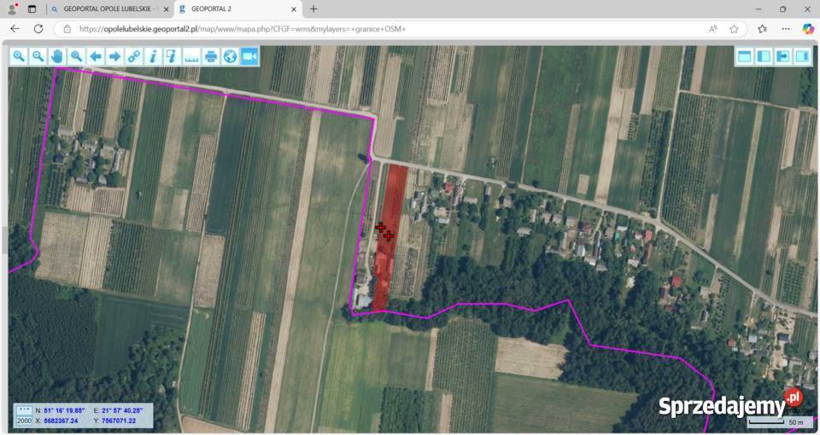Open the Copilot sidebar icon
This screenshot has height=435, width=820.
(x=808, y=29)
